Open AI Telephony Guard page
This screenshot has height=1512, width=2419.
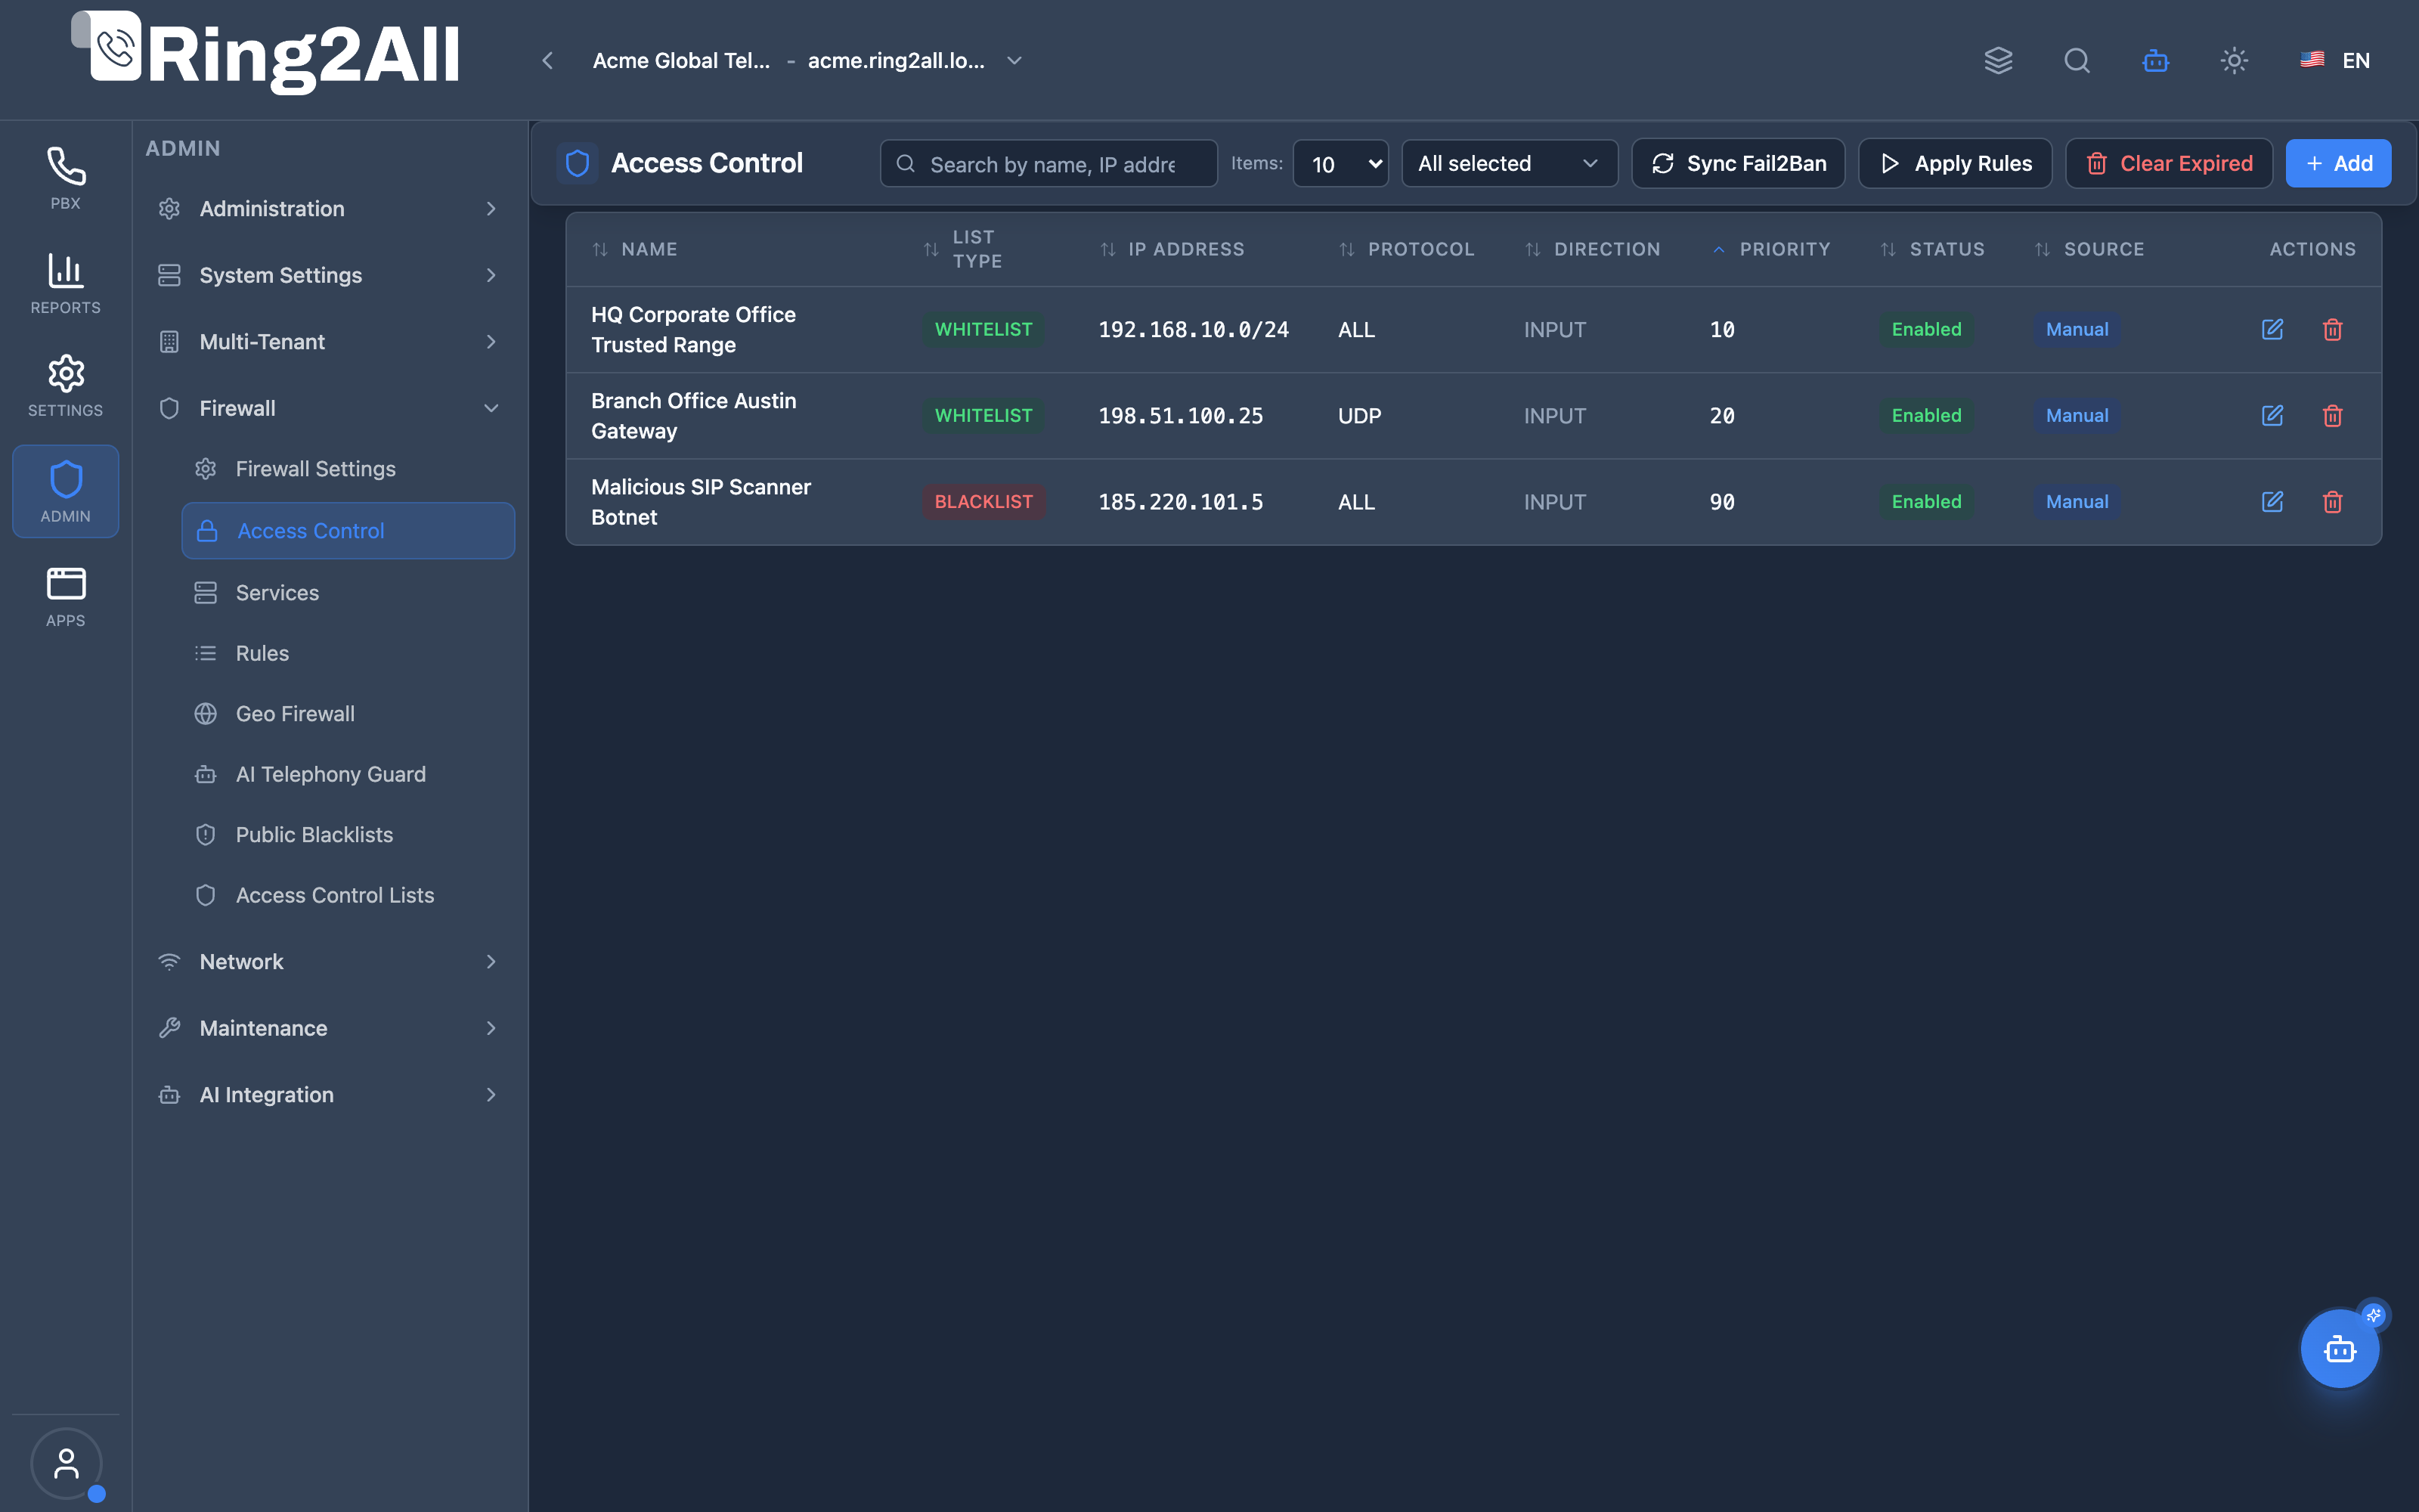click(x=348, y=774)
